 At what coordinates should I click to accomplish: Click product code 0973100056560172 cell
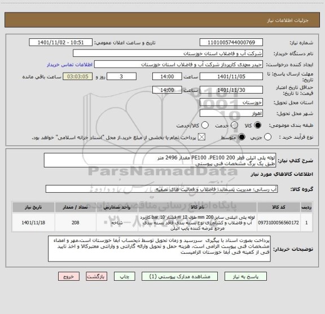(279, 223)
